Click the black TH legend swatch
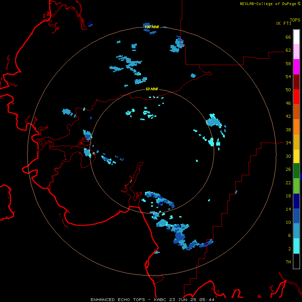Viewport: 302px width, 302px height. point(296,261)
